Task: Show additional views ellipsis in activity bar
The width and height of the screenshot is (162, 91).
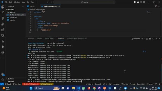Action: (3, 58)
